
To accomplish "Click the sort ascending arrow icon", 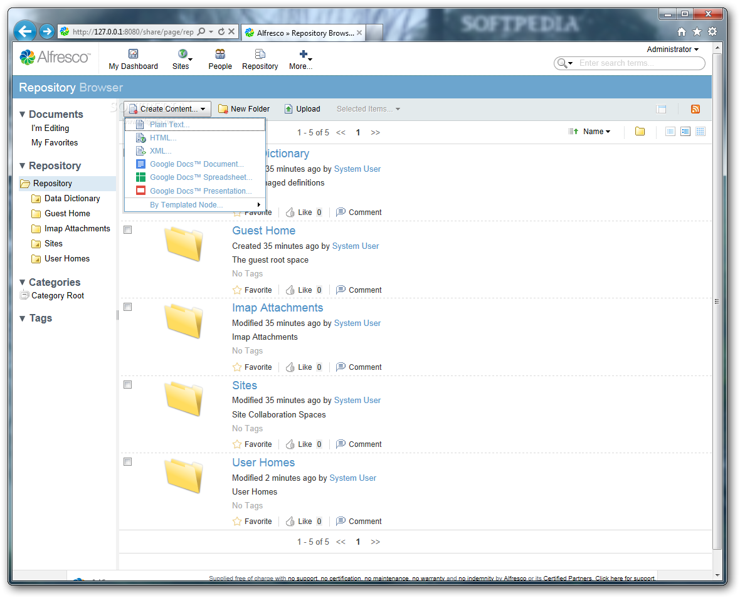I will pos(573,131).
